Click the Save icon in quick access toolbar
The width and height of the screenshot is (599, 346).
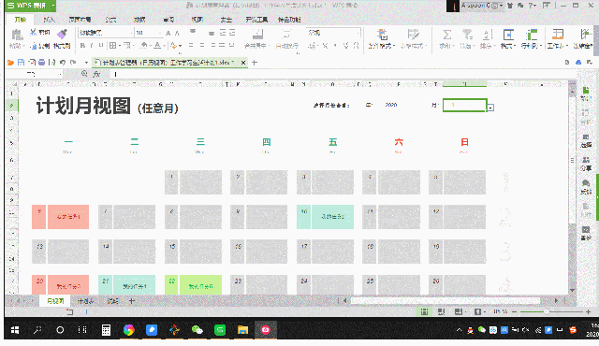tap(21, 62)
